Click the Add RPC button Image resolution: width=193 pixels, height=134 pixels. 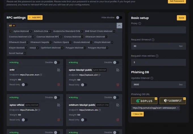coord(35,18)
